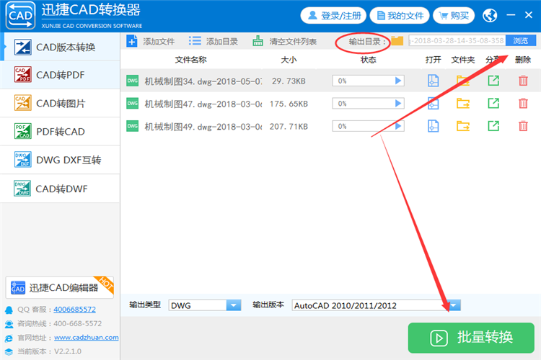Click the app CAD logo icon
The image size is (541, 360).
tap(20, 16)
